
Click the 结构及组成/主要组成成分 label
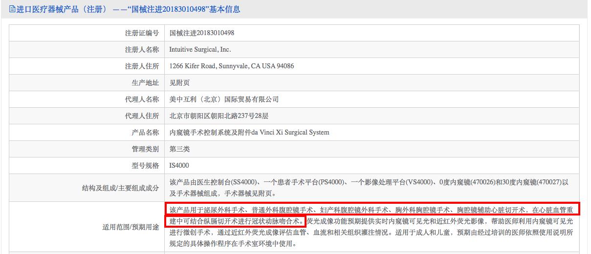tap(122, 188)
